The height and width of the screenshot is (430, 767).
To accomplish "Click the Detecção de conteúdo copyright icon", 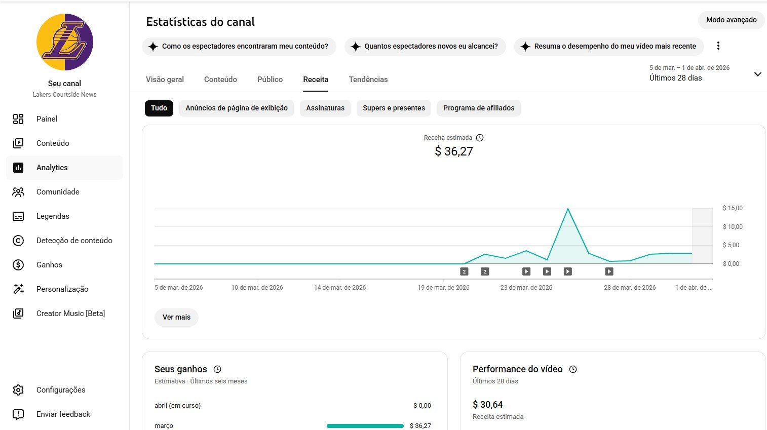I will coord(18,241).
